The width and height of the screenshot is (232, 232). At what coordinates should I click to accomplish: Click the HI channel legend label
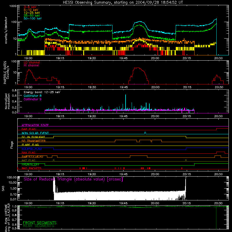pos(31,66)
